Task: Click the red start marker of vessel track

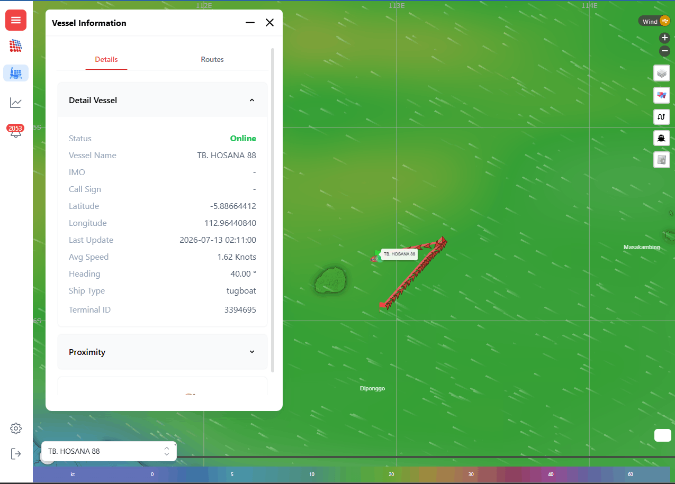Action: (x=382, y=305)
